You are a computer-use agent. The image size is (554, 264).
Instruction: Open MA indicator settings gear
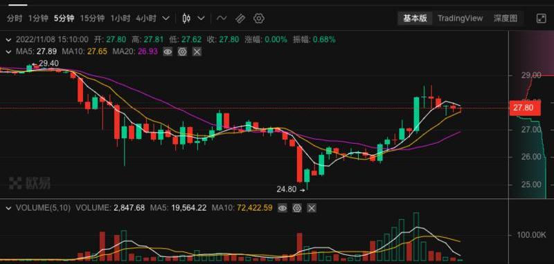182,52
